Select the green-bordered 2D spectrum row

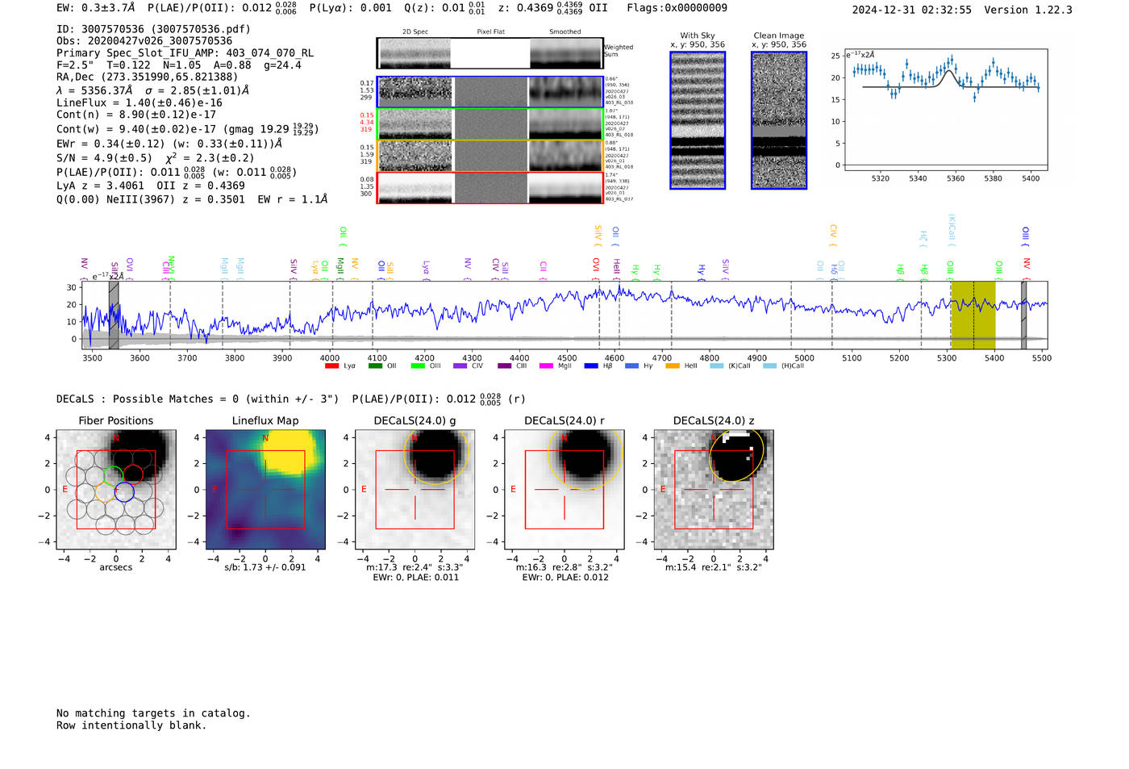pos(490,124)
